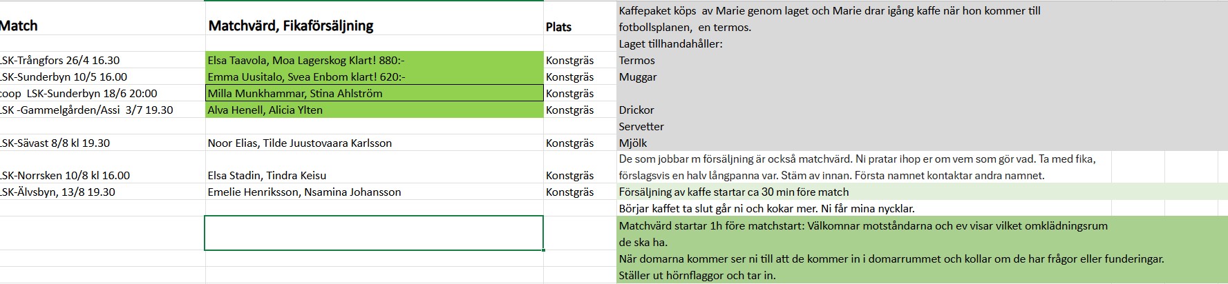Click the LSK-Älvsbyn, 13/8 19.30 match cell
This screenshot has height=284, width=1228.
(x=58, y=192)
